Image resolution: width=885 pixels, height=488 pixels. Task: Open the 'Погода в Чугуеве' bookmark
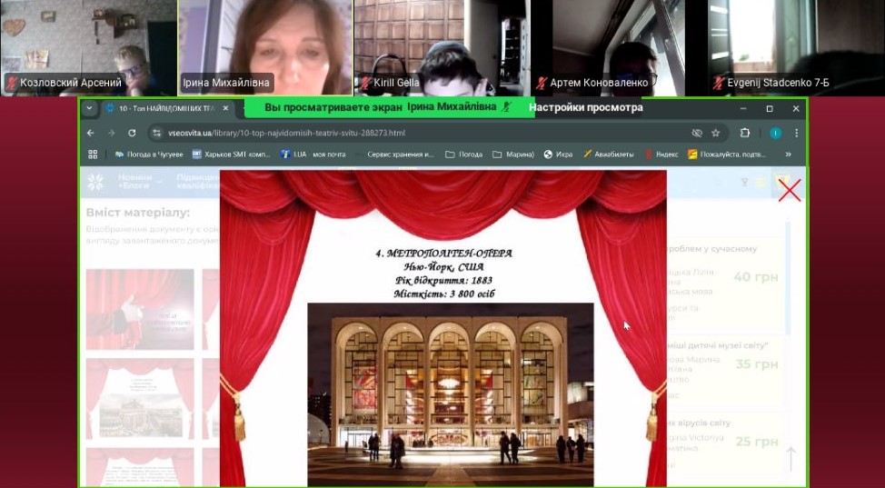tap(149, 154)
